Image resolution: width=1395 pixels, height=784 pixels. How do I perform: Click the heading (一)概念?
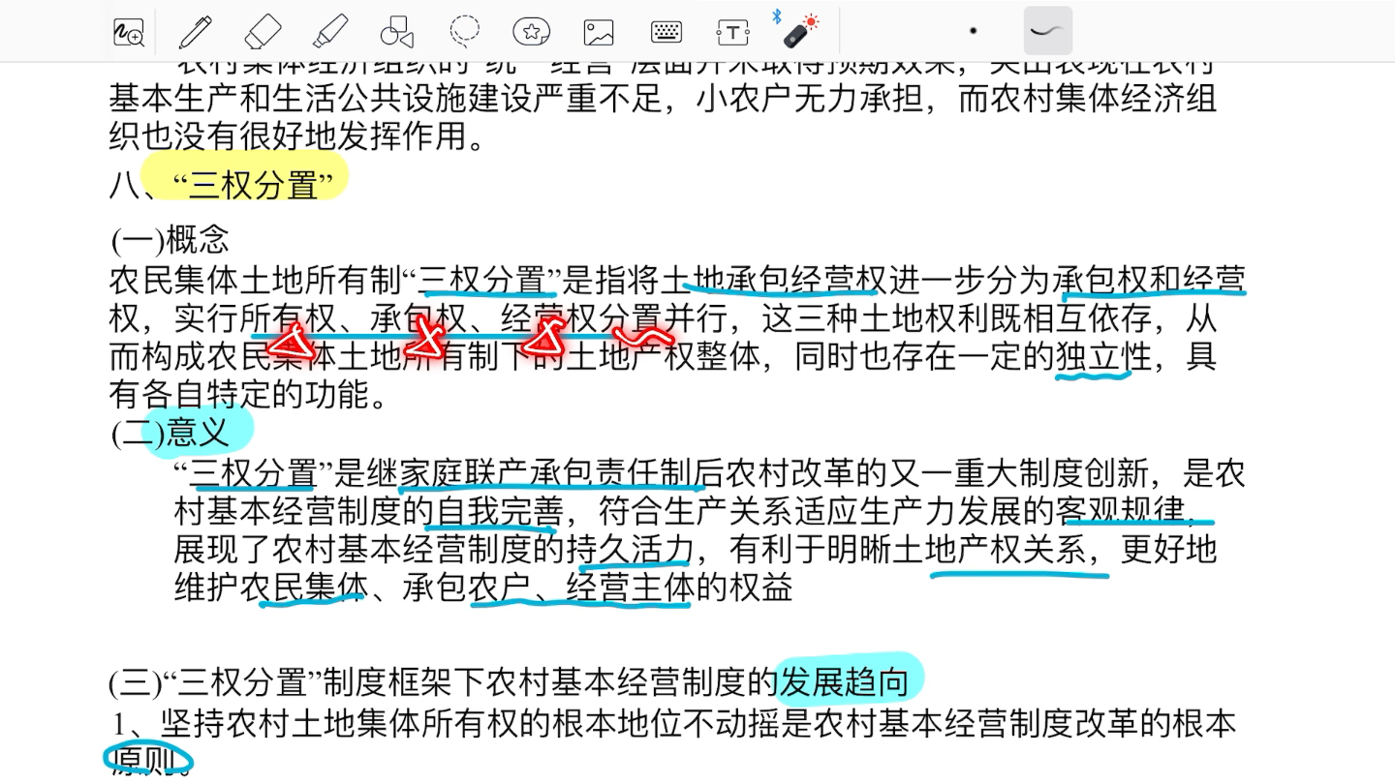(x=170, y=239)
